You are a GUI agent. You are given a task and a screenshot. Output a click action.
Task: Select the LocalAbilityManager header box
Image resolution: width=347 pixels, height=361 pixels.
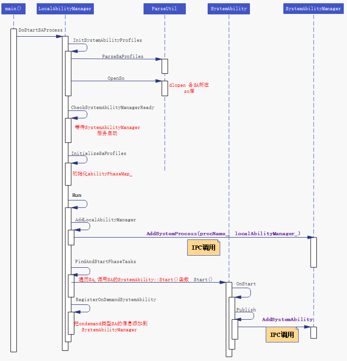pyautogui.click(x=65, y=8)
